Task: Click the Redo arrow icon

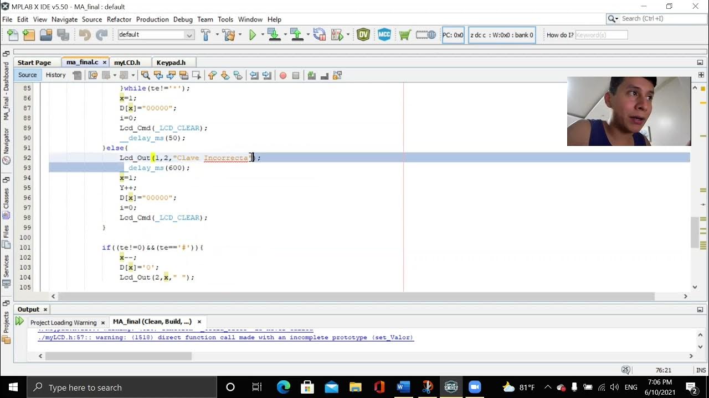Action: point(101,35)
